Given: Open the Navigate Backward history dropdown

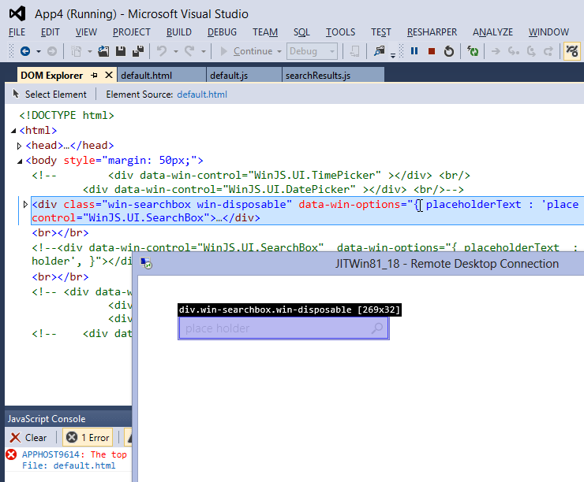Looking at the screenshot, I should 39,51.
